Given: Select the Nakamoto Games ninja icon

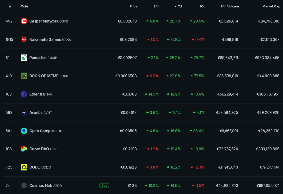Looking at the screenshot, I should click(x=24, y=39).
